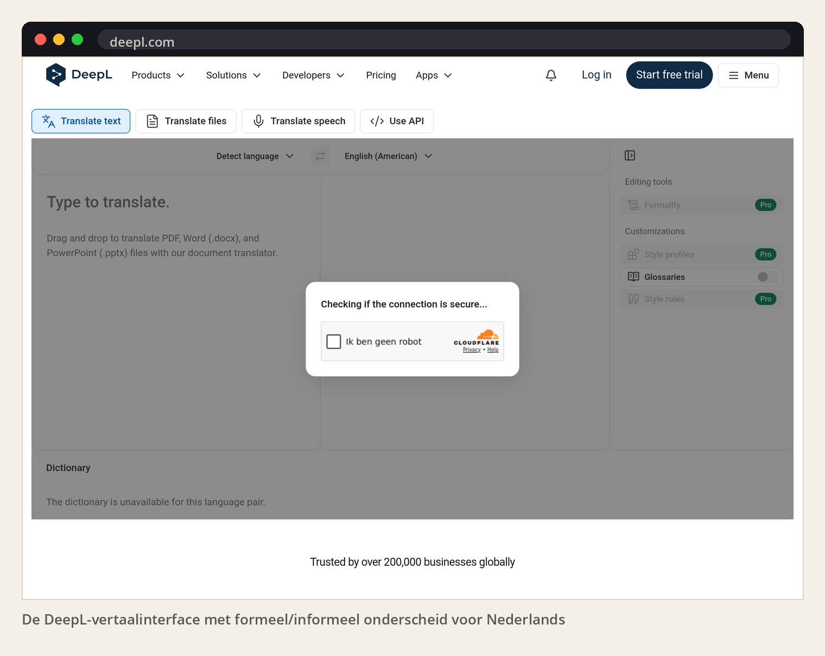Viewport: 825px width, 656px height.
Task: Click the Pro badge next to Formality
Action: click(765, 205)
